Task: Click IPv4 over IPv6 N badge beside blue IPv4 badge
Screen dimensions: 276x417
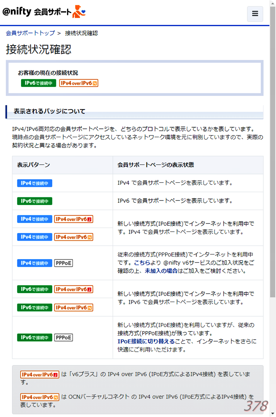Action: point(74,237)
